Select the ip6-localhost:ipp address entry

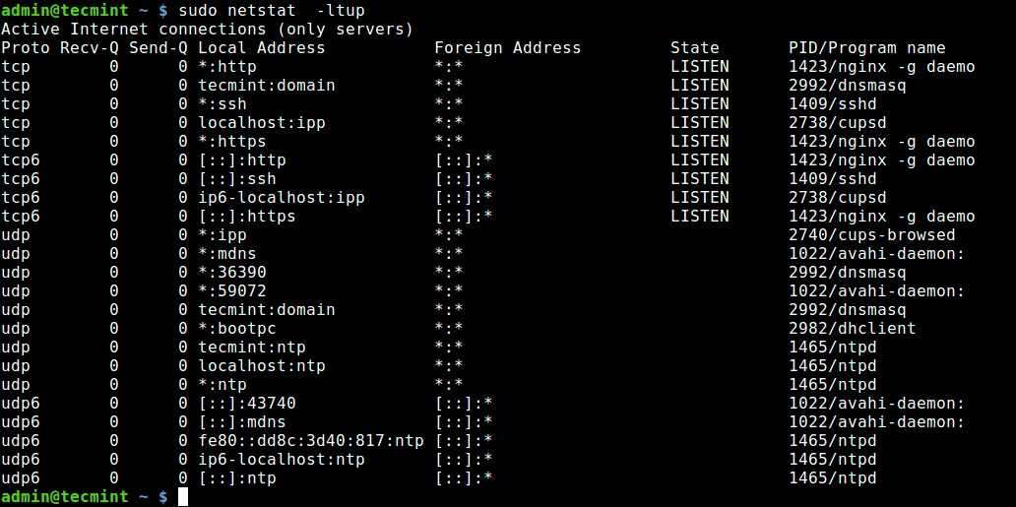[x=281, y=198]
